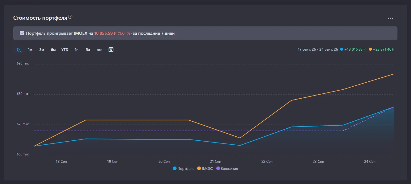Click the portfolio gain +13 015,88 ₽
Screen dimensions: 411x184
click(x=355, y=49)
